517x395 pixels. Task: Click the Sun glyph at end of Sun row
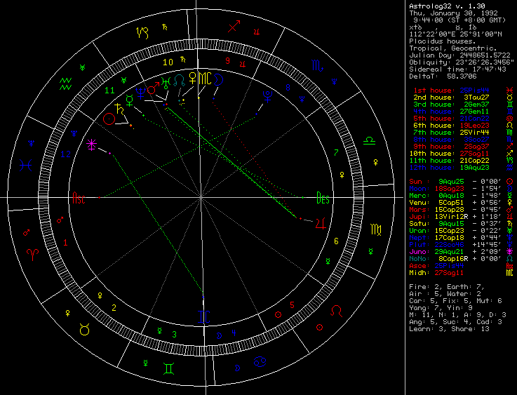pos(510,181)
